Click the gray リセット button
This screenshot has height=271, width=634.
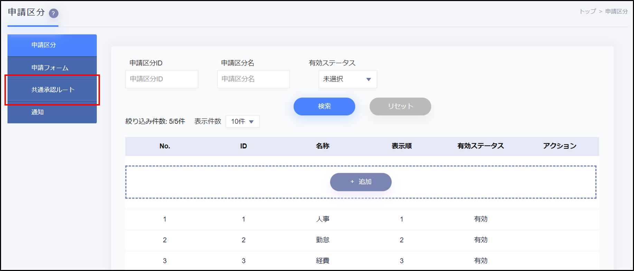click(x=400, y=107)
